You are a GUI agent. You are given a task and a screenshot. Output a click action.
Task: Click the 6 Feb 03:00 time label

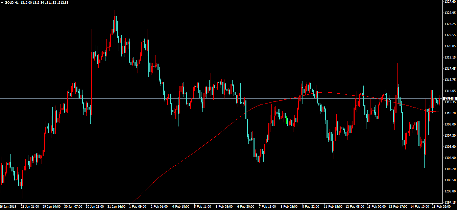224,206
